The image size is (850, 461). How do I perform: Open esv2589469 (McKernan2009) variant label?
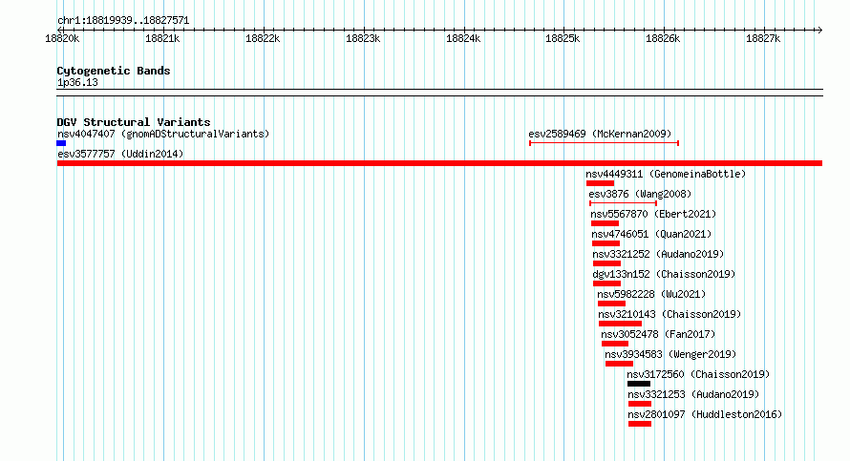[x=600, y=134]
